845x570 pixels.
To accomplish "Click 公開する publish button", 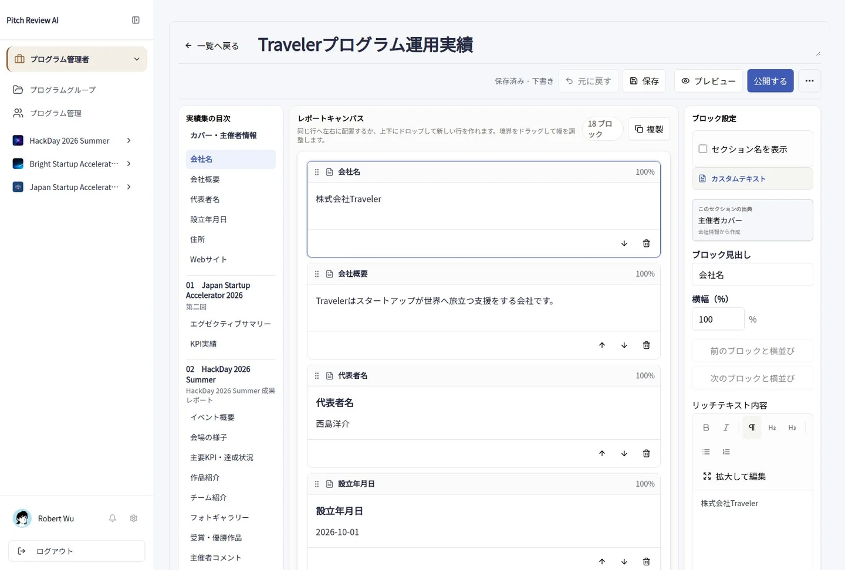I will 770,81.
